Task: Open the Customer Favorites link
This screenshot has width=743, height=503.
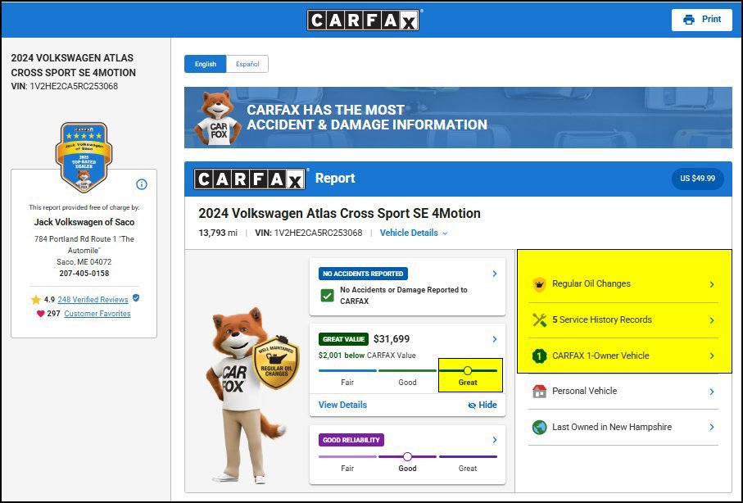Action: point(97,314)
